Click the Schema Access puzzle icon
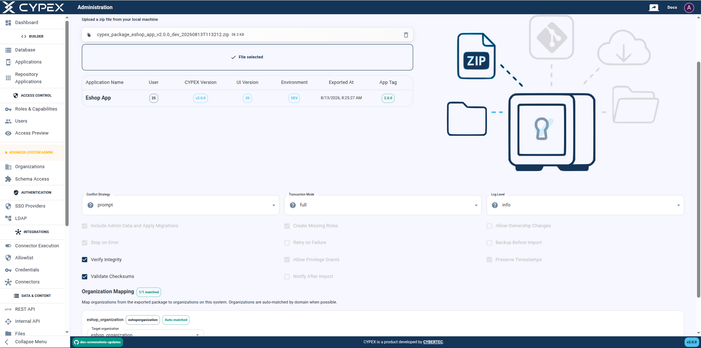 8,179
